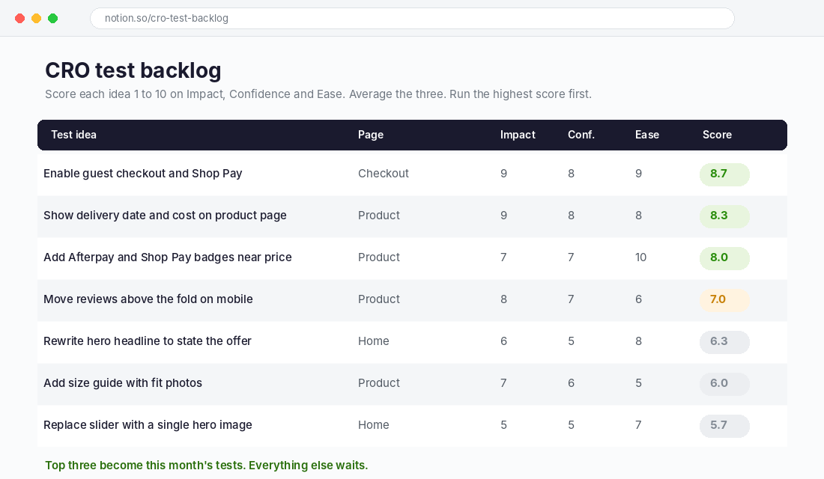Click the 'Score each idea 1 to 10' subtitle
The width and height of the screenshot is (824, 479).
pos(318,94)
